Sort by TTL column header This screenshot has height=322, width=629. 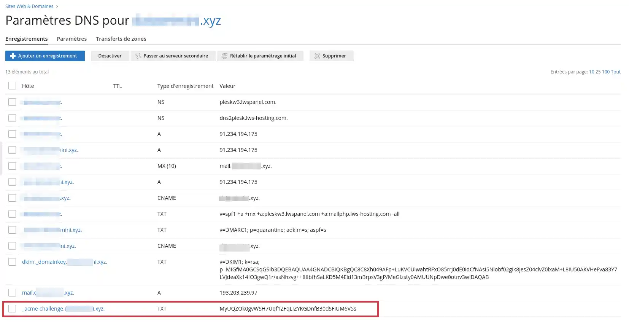tap(118, 86)
